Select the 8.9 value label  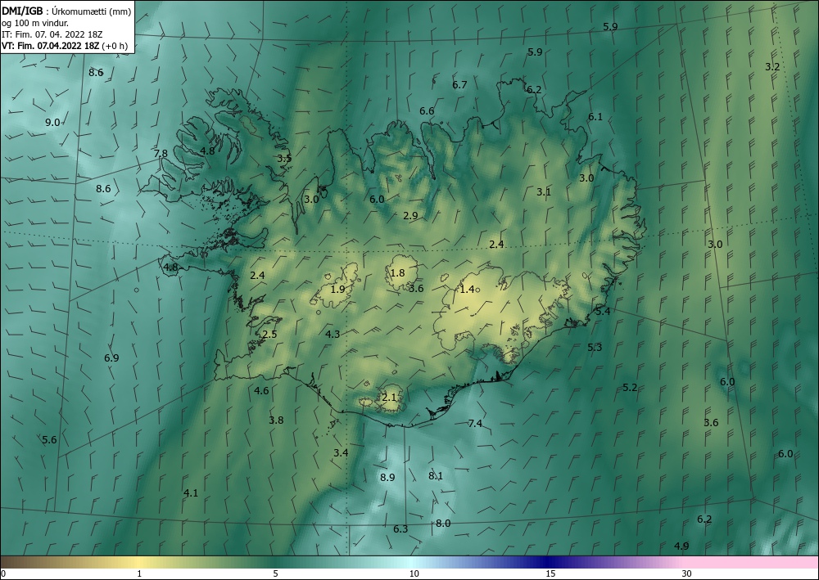pos(387,477)
